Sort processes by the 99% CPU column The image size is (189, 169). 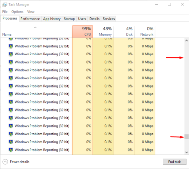click(83, 31)
